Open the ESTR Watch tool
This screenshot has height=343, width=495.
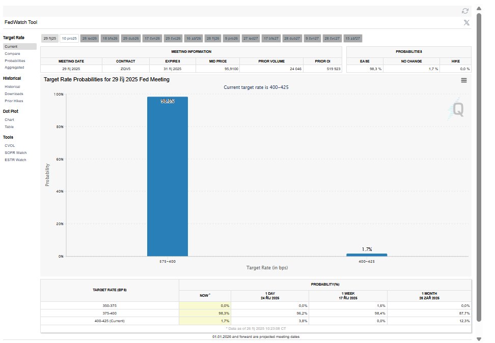point(15,160)
